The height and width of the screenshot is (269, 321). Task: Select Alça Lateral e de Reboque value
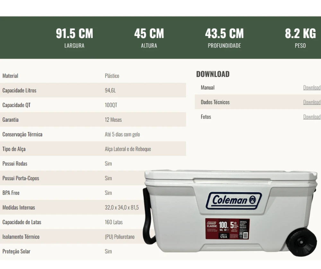[x=128, y=149]
